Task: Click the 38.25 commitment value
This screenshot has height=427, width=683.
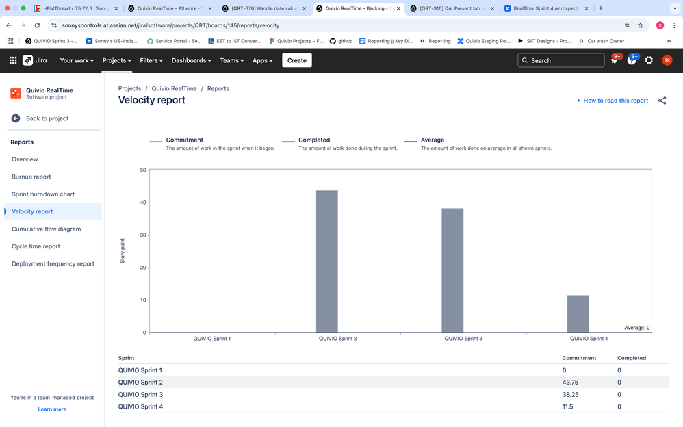Action: pos(570,394)
